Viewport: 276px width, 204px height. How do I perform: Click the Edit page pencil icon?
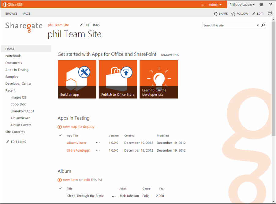(x=253, y=14)
